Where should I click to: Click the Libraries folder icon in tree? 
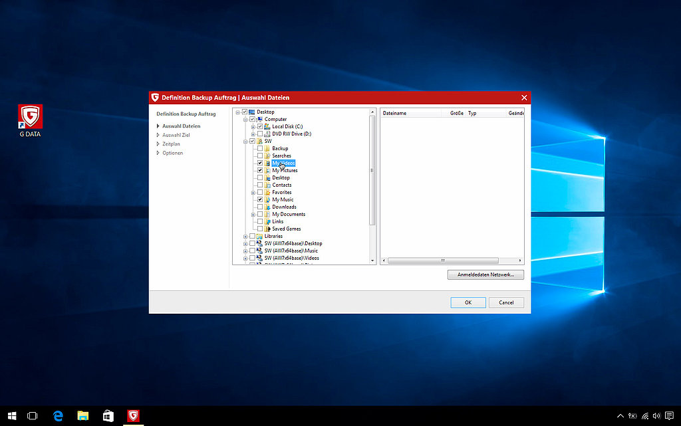259,236
